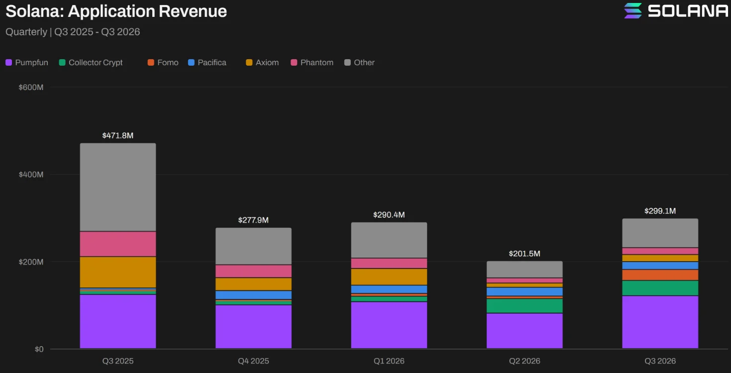Image resolution: width=731 pixels, height=373 pixels.
Task: Click the purple Pumpfun segment in Q3 2025 bar
Action: tap(118, 321)
